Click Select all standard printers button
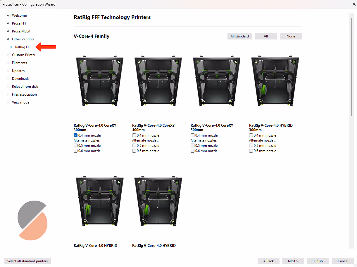The image size is (357, 267). pos(27,261)
